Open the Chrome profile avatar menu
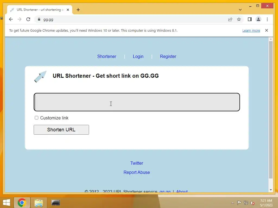The image size is (278, 208). click(258, 19)
